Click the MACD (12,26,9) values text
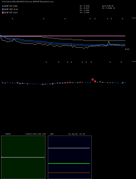 [35, 134]
